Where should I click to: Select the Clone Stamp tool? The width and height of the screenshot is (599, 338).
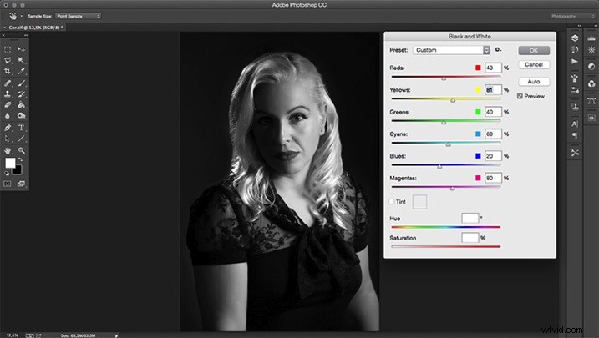point(8,93)
